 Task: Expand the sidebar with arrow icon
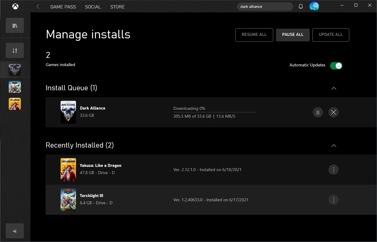pyautogui.click(x=15, y=231)
